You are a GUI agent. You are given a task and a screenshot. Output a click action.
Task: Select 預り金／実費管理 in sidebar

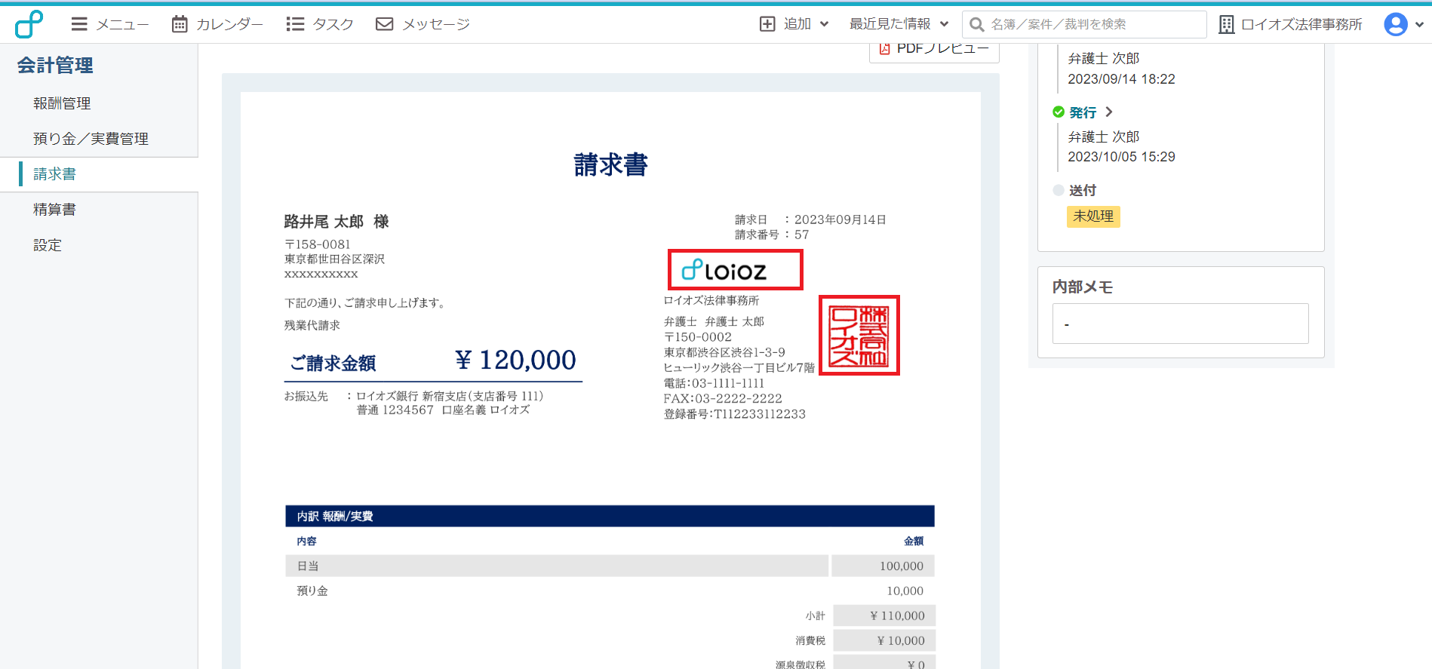point(91,139)
